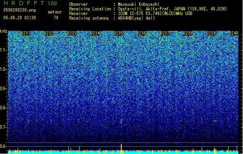This screenshot has width=243, height=154.
Task: Select the observer name Masayuki Kobayashi
Action: tap(139, 4)
